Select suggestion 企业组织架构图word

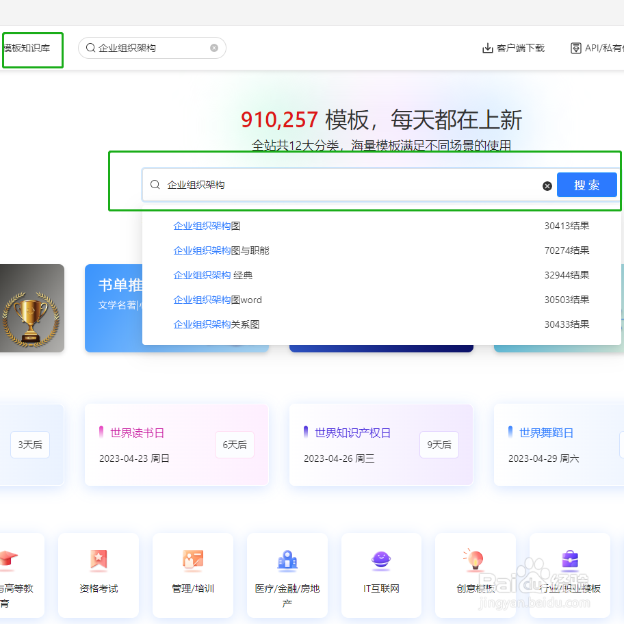click(x=218, y=300)
